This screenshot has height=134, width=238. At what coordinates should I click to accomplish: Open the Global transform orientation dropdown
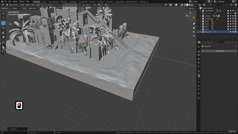click(88, 5)
